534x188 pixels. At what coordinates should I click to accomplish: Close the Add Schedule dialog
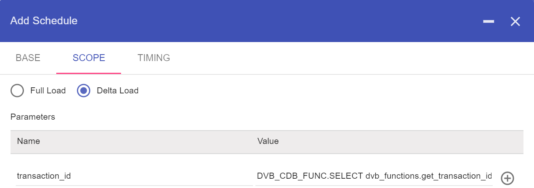(515, 21)
